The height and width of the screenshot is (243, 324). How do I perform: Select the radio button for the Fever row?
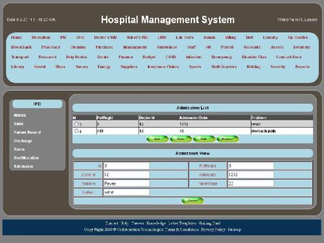pyautogui.click(x=76, y=124)
